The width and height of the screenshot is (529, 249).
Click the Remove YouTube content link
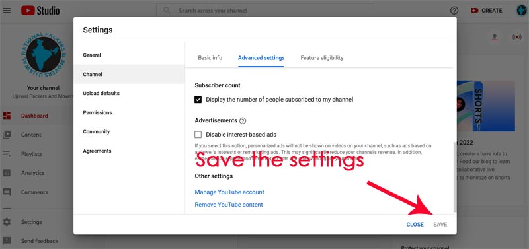pyautogui.click(x=229, y=205)
